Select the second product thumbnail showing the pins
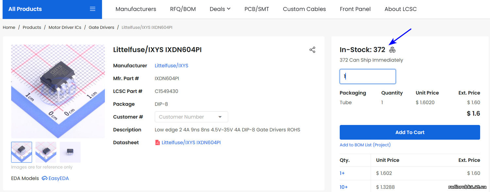This screenshot has width=490, height=192. (46, 152)
